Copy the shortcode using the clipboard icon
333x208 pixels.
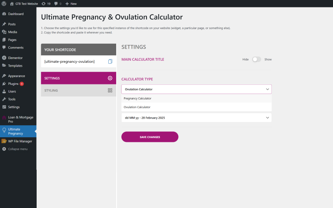(110, 62)
